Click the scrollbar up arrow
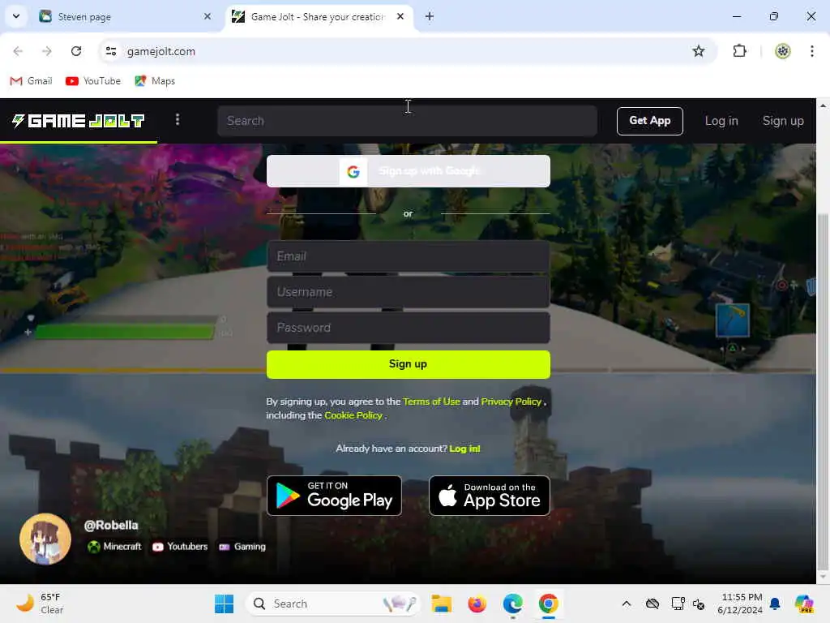The width and height of the screenshot is (830, 623). point(824,106)
